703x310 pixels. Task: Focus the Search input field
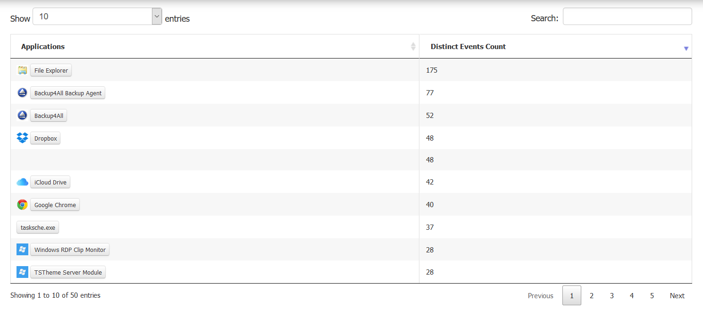tap(627, 17)
